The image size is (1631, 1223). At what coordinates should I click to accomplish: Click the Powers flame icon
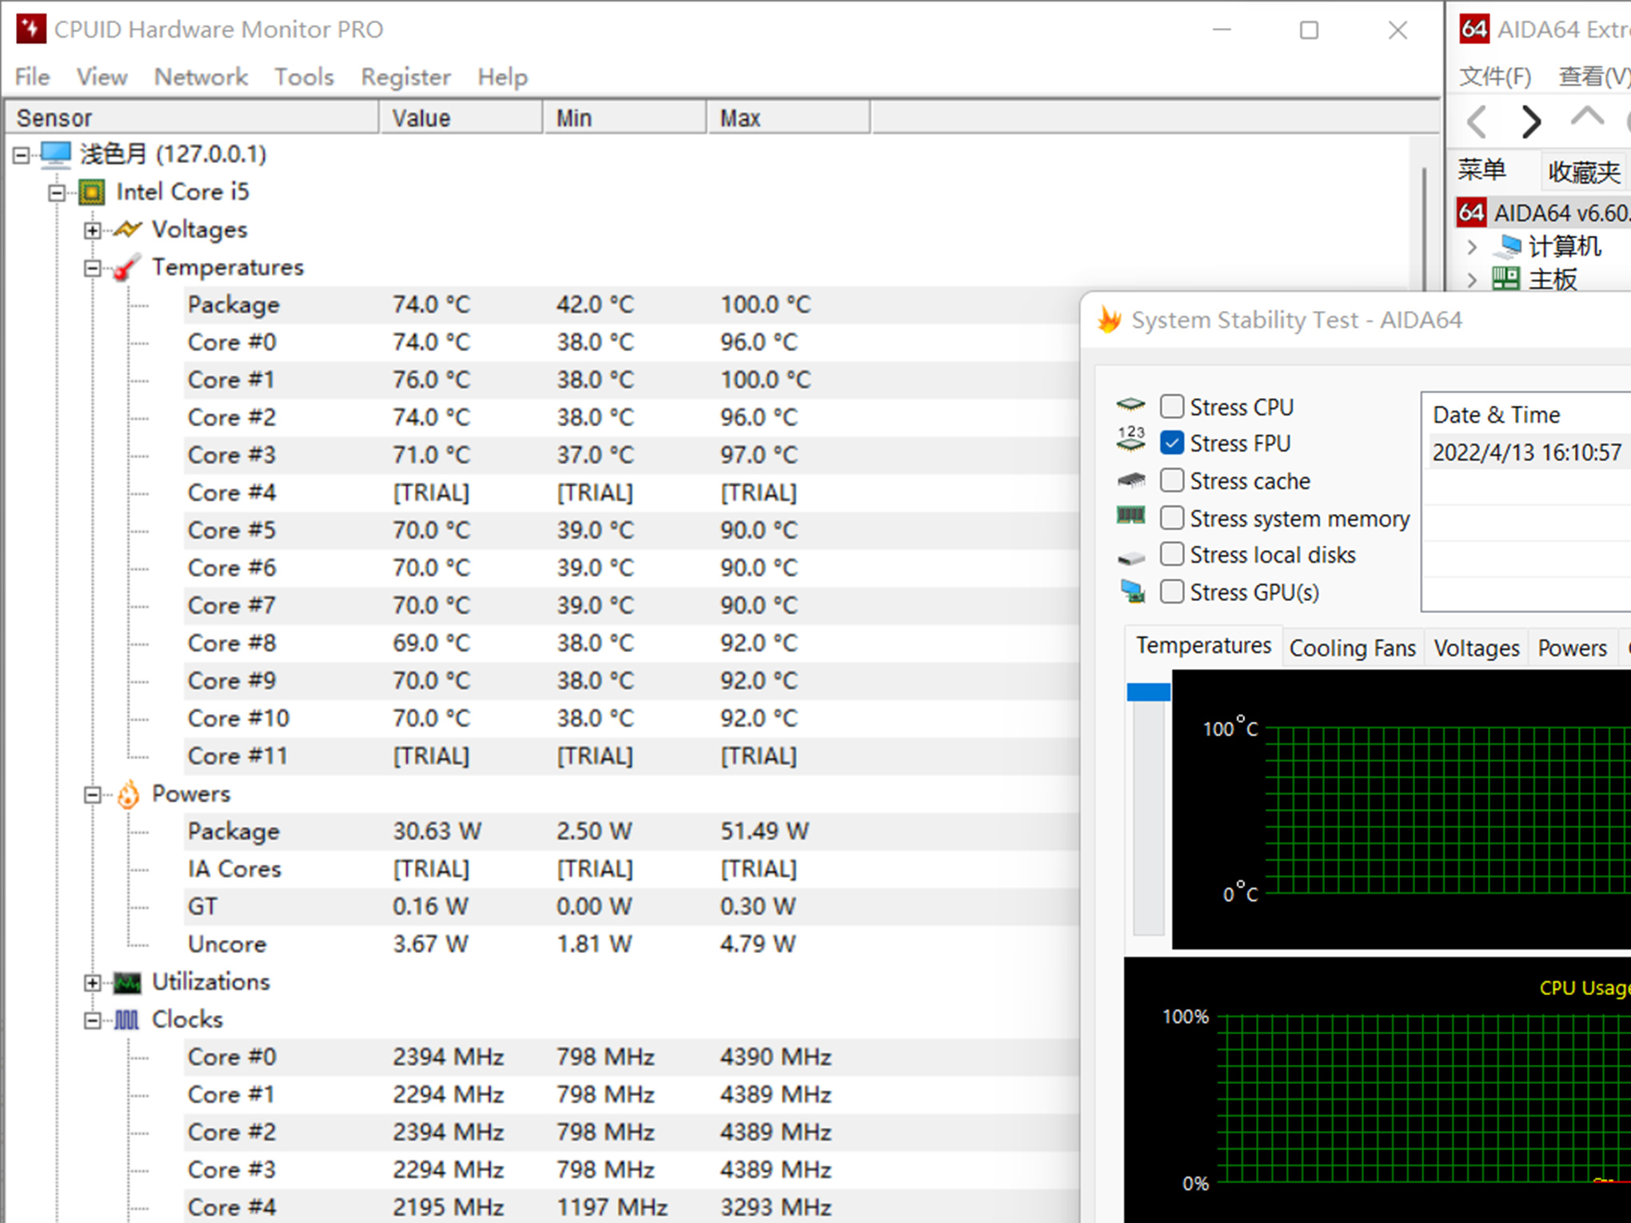pos(128,794)
